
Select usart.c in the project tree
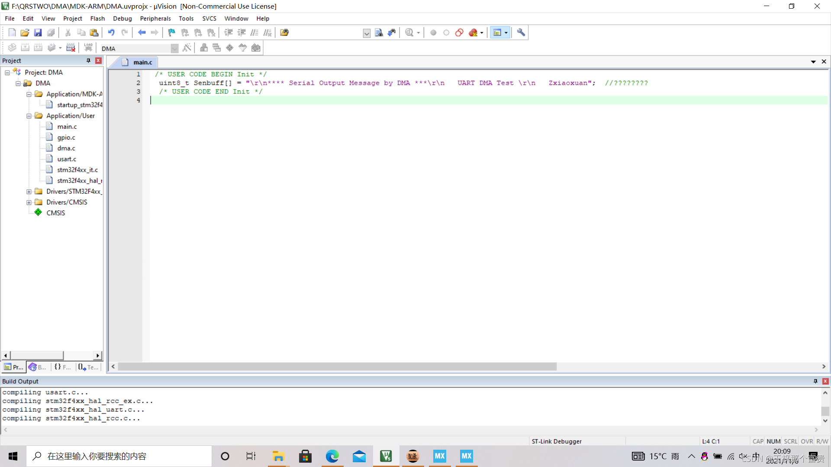[x=67, y=159]
